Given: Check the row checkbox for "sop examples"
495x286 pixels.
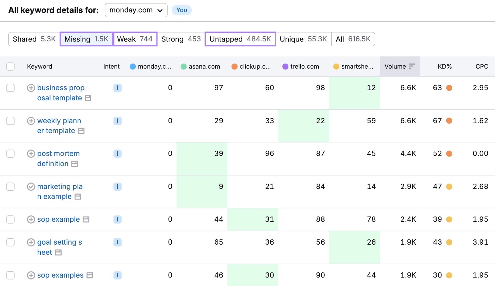Looking at the screenshot, I should pos(10,275).
